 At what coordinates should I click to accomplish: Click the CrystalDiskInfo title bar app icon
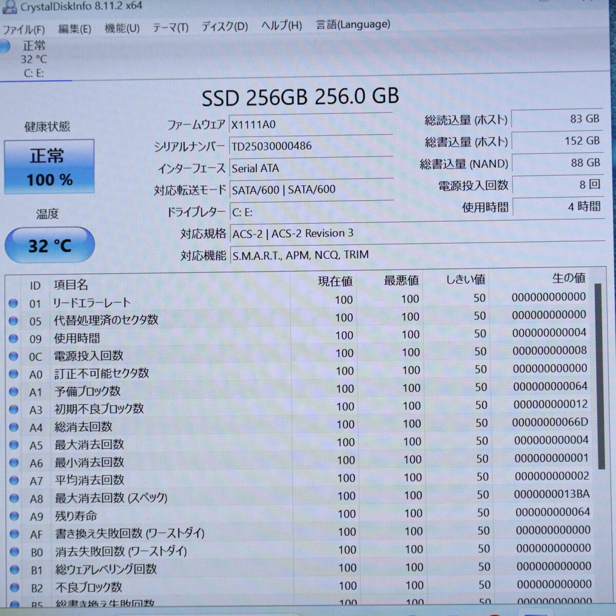coord(9,7)
